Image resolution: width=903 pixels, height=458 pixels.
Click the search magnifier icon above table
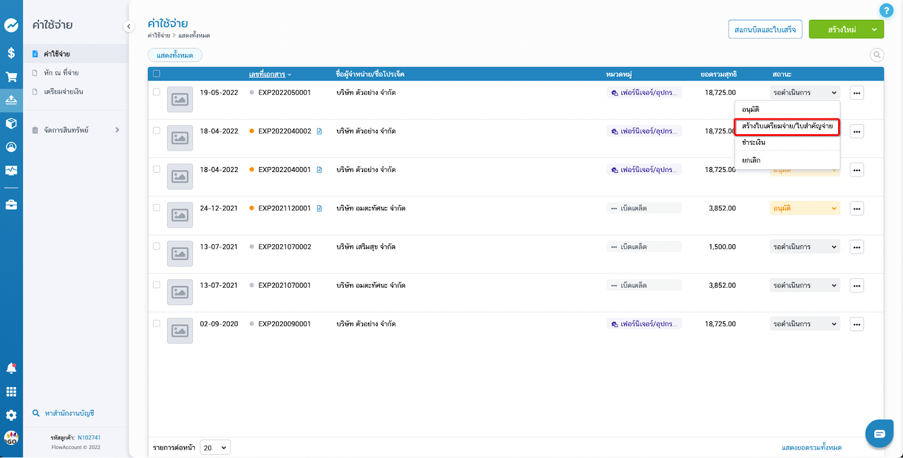(x=876, y=55)
